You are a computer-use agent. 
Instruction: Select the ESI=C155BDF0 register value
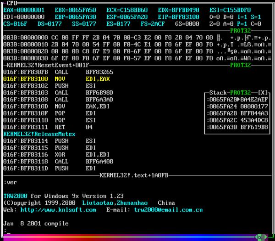point(230,10)
